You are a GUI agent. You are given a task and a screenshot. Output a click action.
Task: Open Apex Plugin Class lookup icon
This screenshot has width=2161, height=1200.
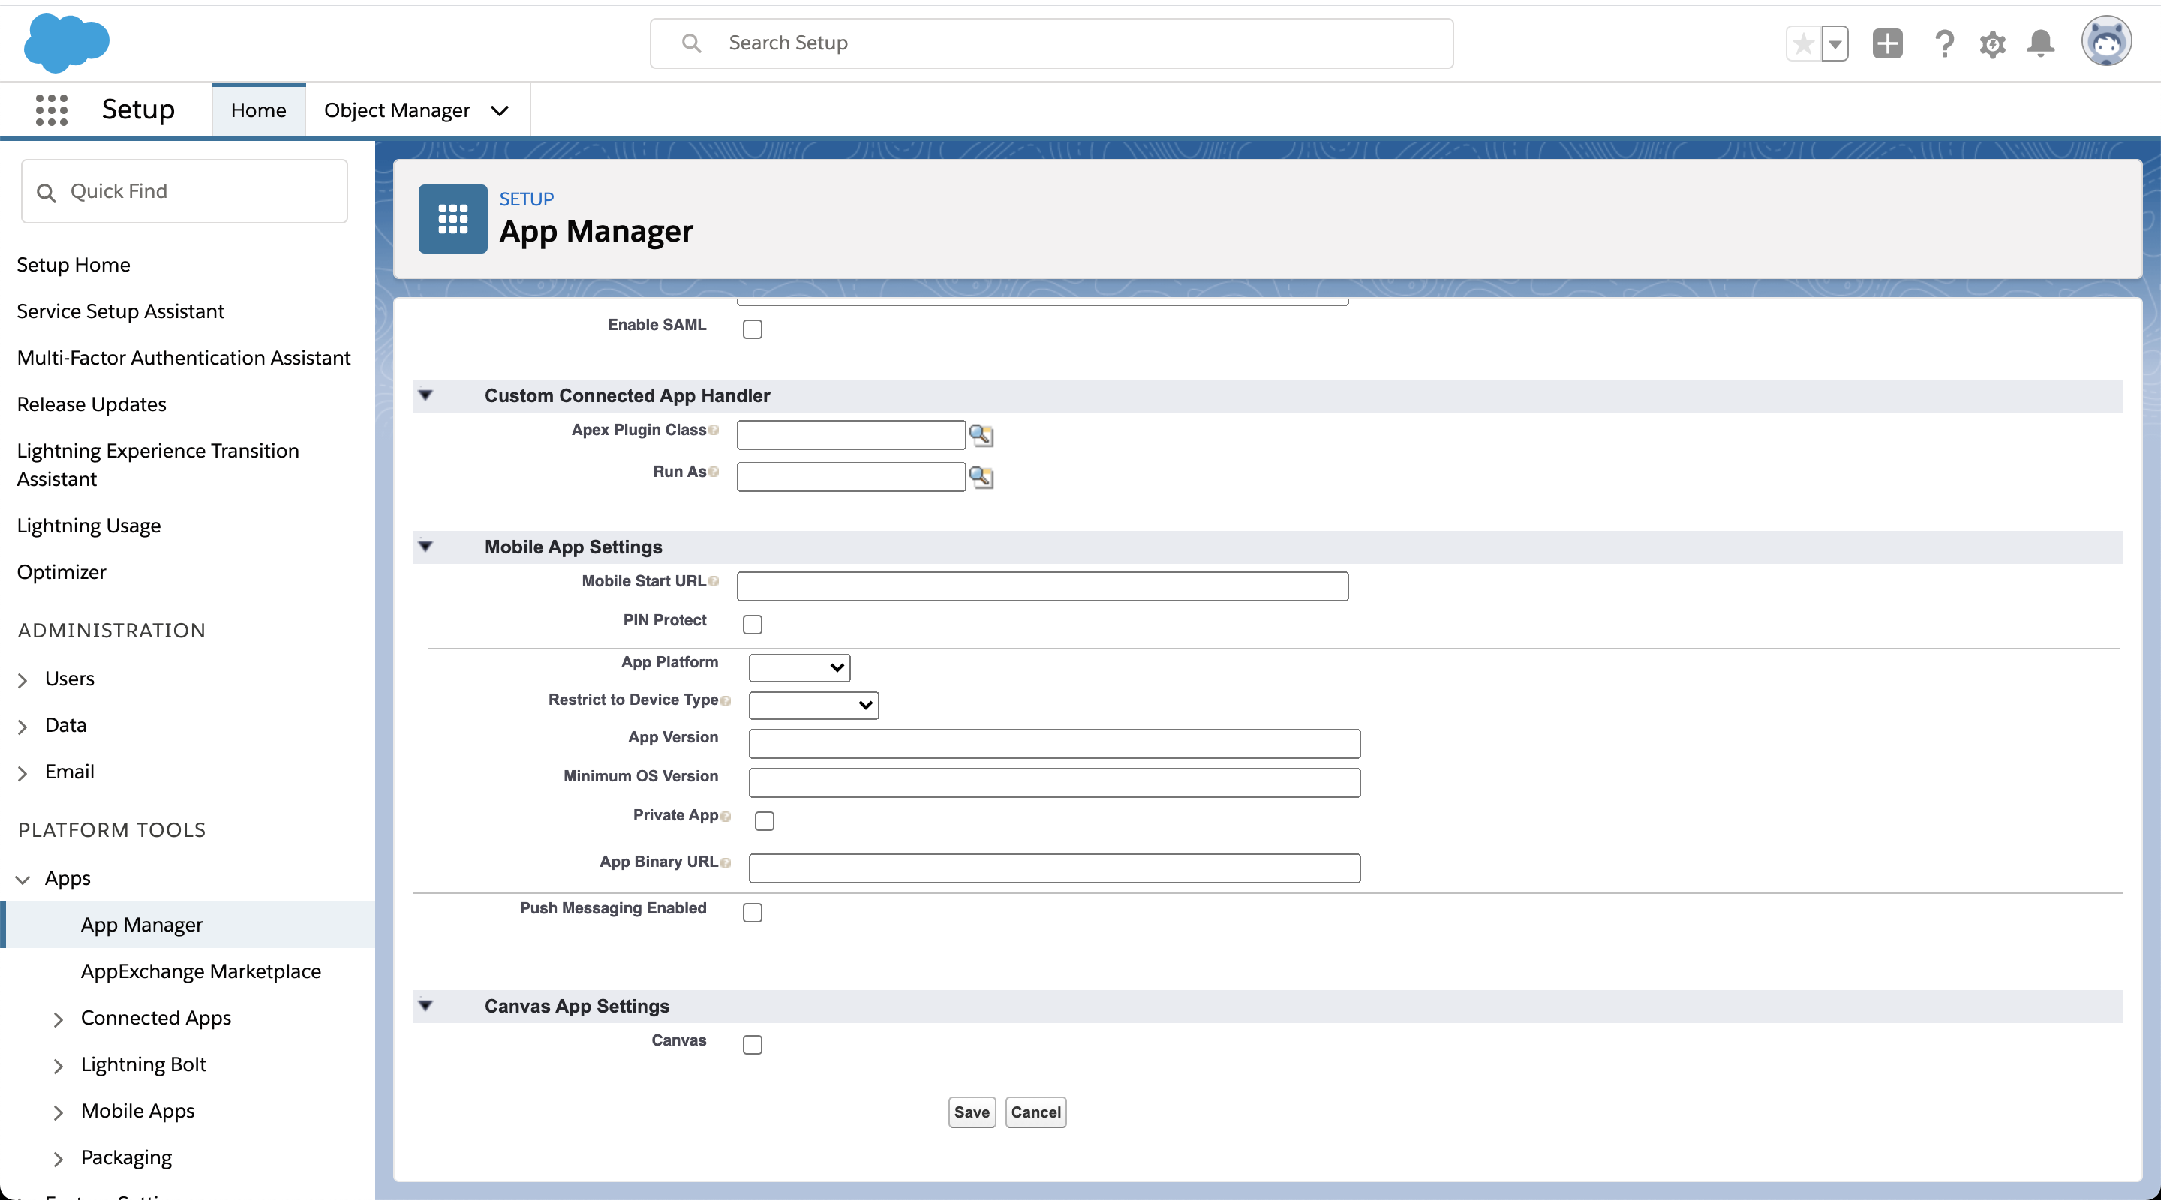click(x=981, y=435)
